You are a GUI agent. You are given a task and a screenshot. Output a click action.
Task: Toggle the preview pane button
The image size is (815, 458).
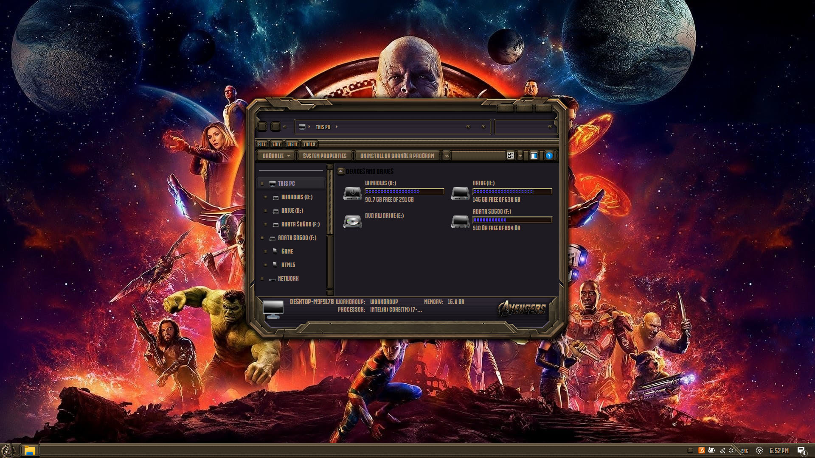(x=534, y=156)
